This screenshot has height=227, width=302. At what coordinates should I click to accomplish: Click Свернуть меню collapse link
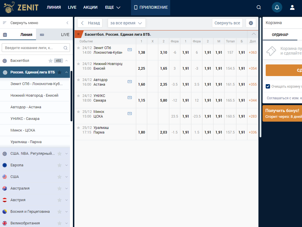coord(24,23)
